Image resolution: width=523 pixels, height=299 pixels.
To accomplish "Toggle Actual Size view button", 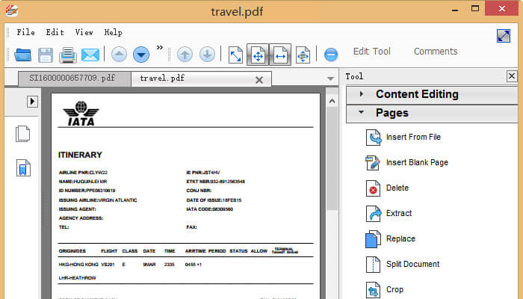I will click(x=235, y=55).
